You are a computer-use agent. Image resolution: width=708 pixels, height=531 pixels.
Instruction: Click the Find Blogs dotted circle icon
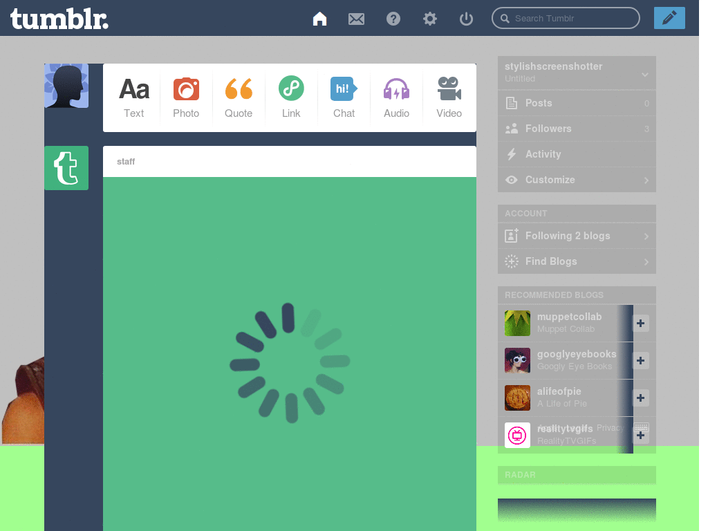511,261
